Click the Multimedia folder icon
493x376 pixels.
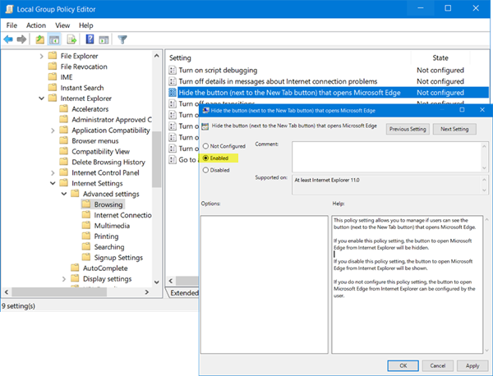click(x=86, y=225)
